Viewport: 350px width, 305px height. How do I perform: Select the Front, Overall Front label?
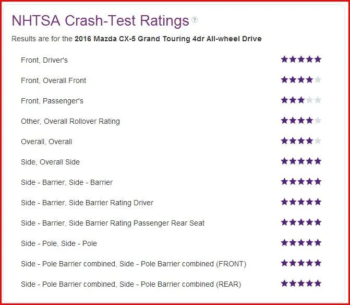point(54,80)
